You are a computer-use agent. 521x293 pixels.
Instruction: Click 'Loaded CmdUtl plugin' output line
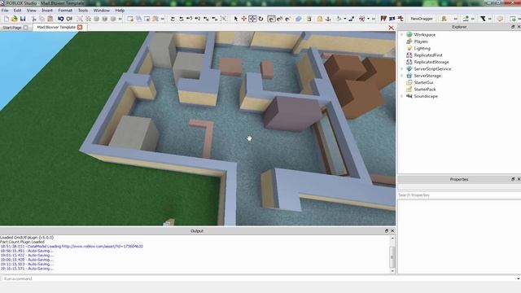(x=27, y=238)
